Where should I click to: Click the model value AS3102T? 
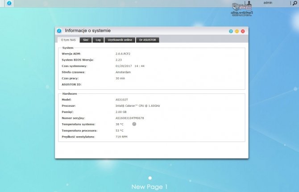coord(122,100)
